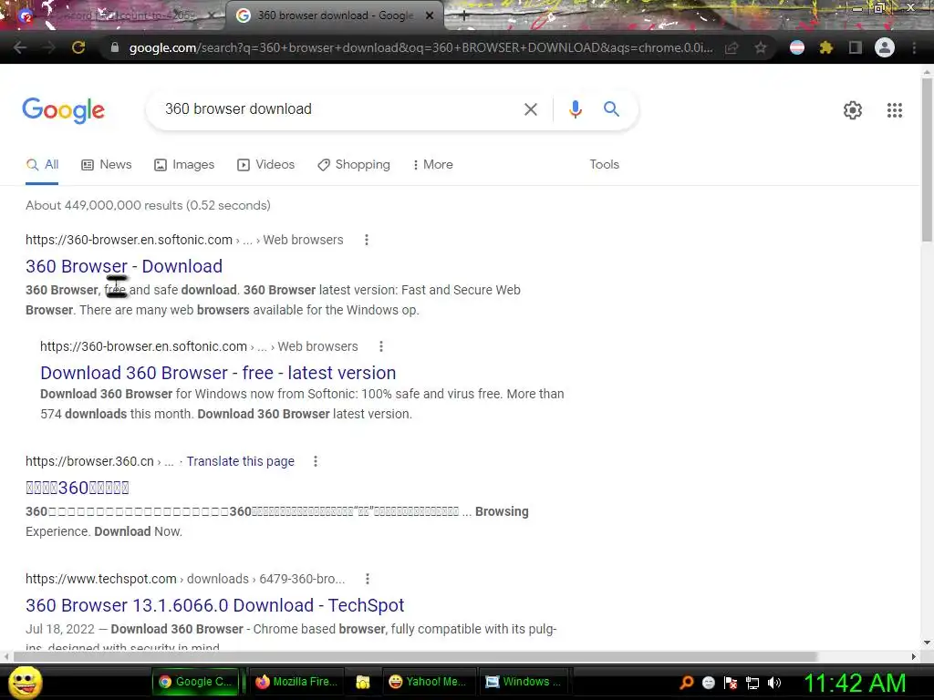Open the Extensions puzzle icon

pos(825,47)
